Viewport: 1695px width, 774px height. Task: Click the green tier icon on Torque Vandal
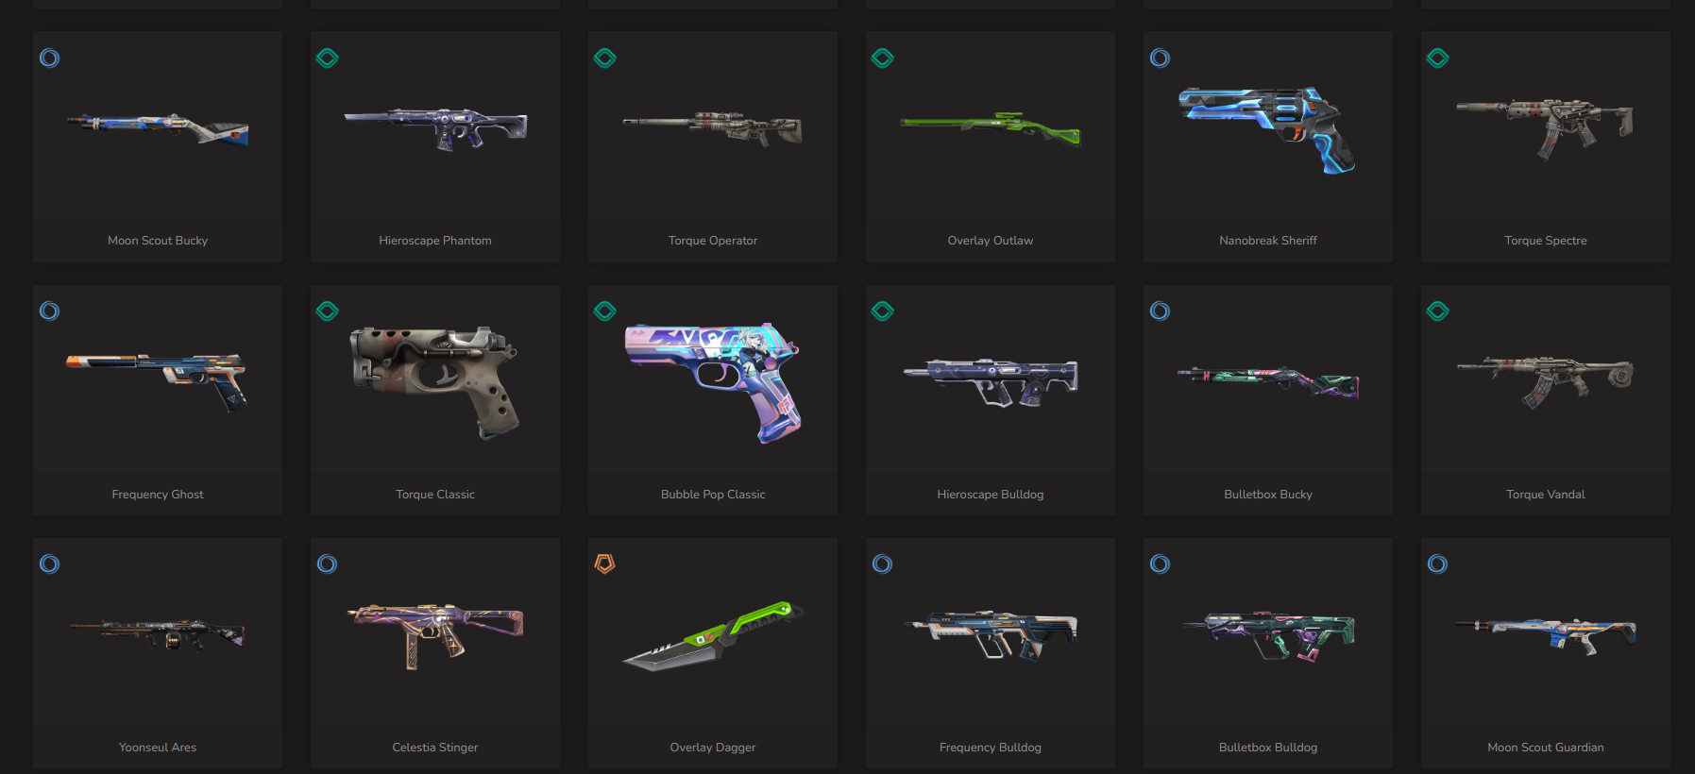[x=1437, y=311]
